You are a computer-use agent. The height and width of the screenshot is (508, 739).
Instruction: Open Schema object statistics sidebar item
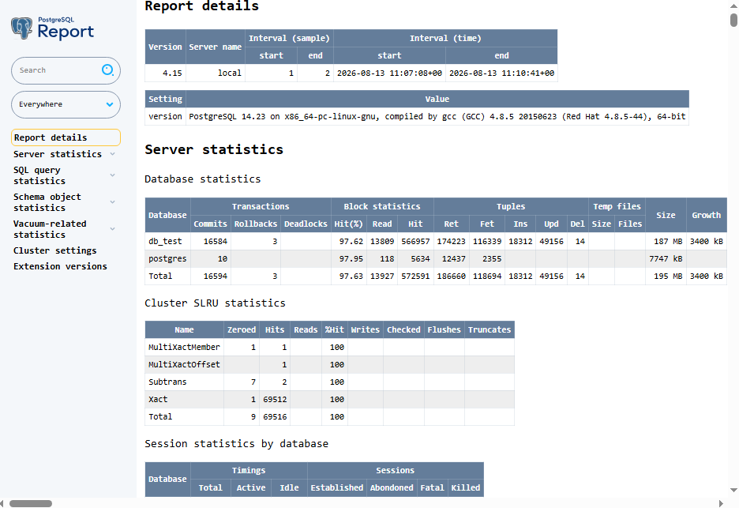47,202
